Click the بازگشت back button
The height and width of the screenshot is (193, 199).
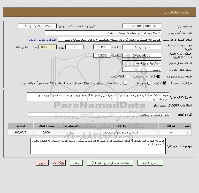tap(59, 163)
